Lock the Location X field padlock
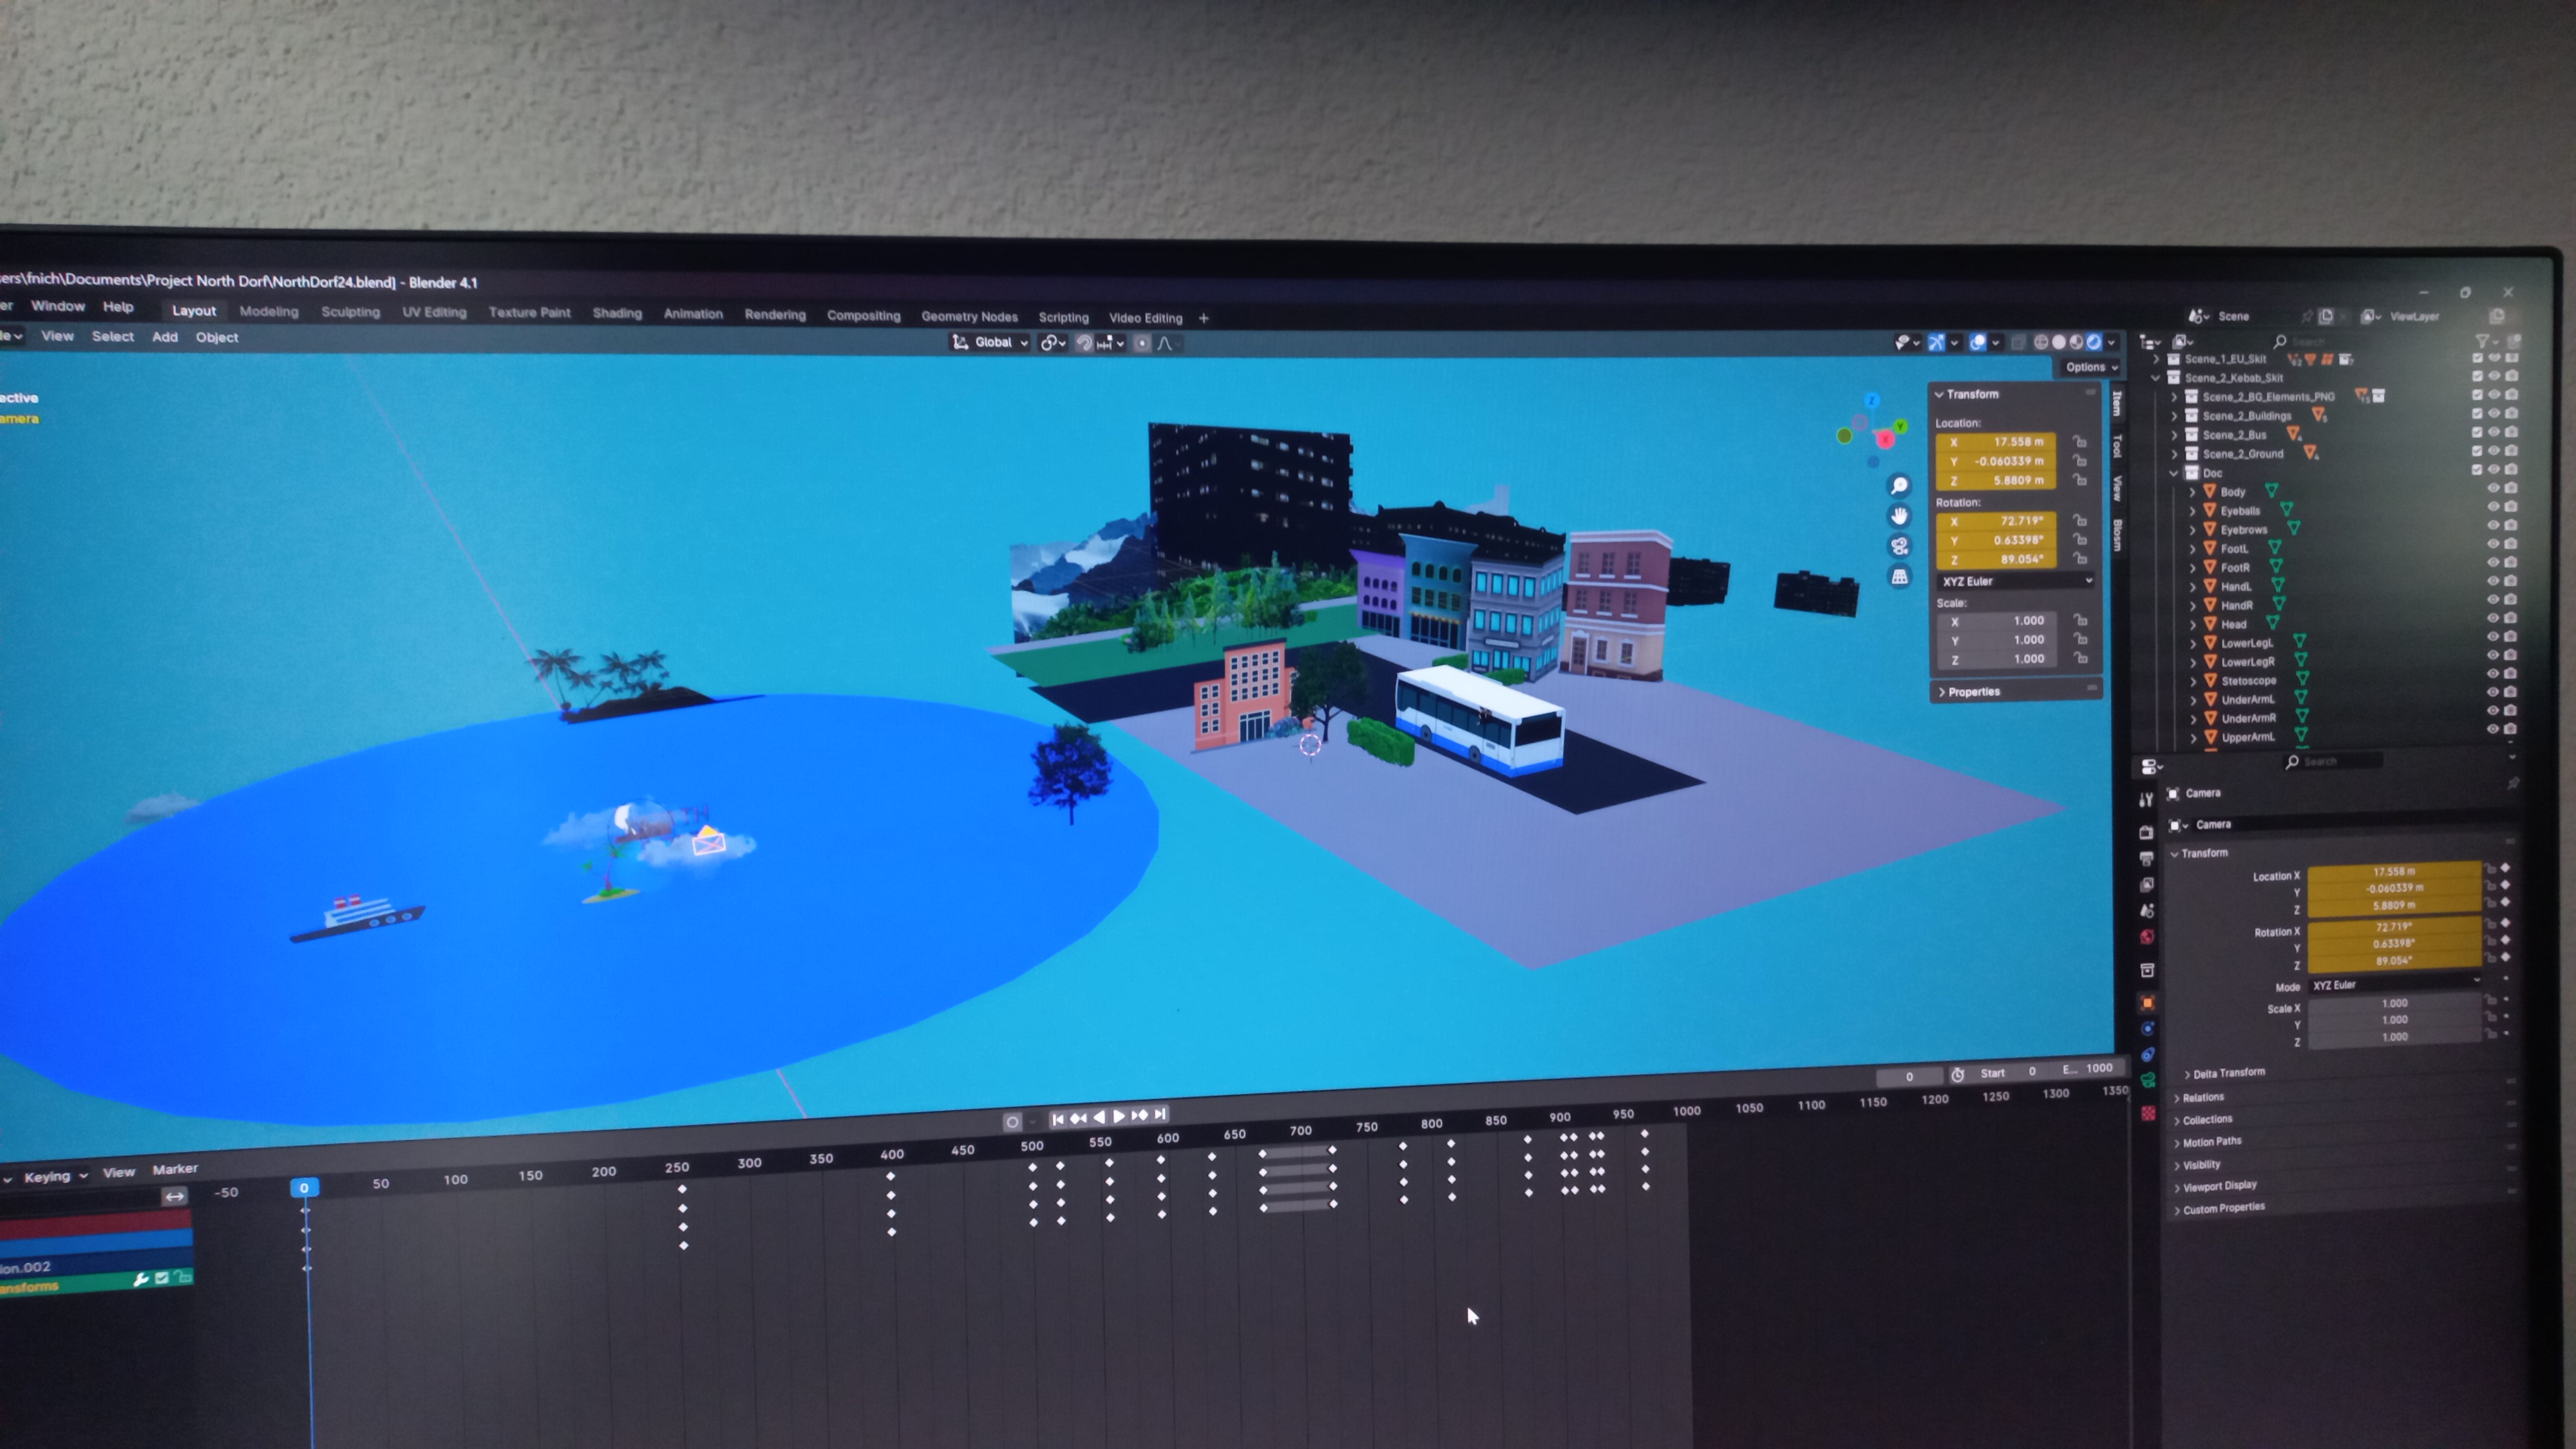This screenshot has width=2576, height=1449. click(x=2079, y=441)
